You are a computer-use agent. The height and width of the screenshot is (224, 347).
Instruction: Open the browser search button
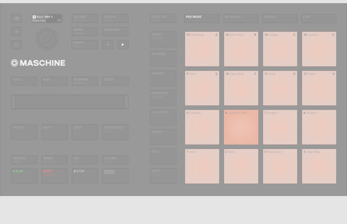[16, 45]
